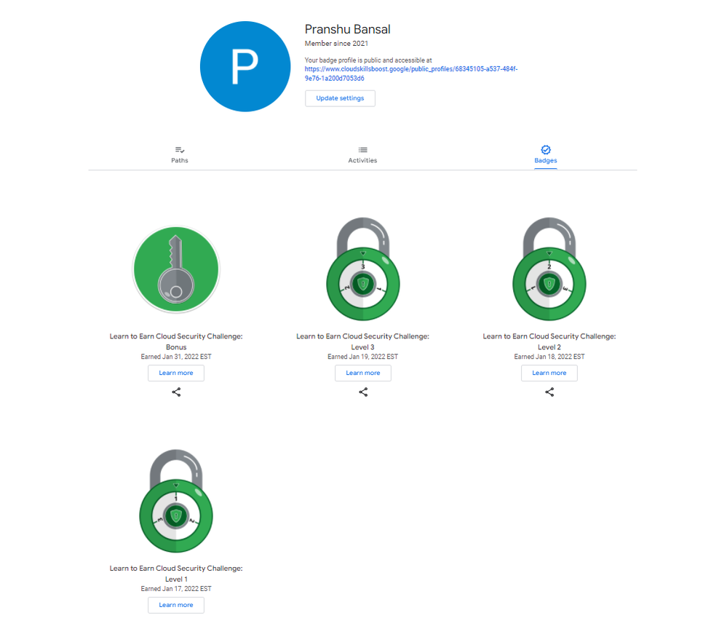This screenshot has height=618, width=727.
Task: Click the blue P profile avatar
Action: (245, 66)
